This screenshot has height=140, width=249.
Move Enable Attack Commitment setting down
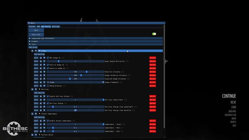coord(44,121)
